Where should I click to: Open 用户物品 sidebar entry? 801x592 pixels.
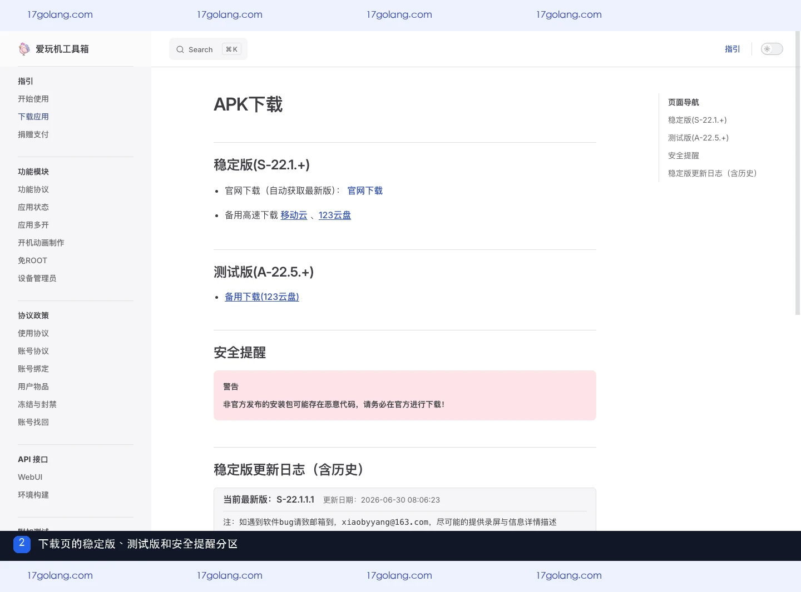point(33,387)
